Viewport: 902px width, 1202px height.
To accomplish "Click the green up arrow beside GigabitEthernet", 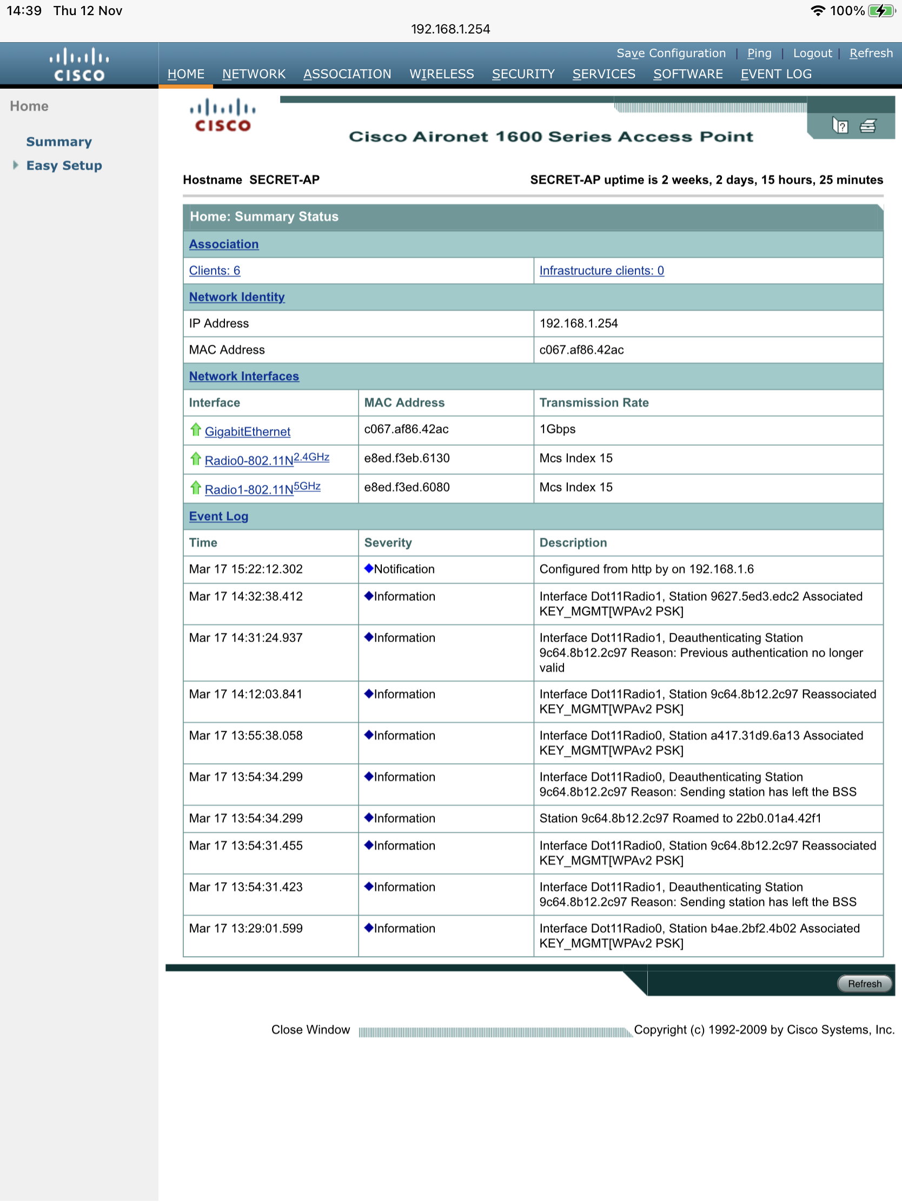I will point(196,430).
